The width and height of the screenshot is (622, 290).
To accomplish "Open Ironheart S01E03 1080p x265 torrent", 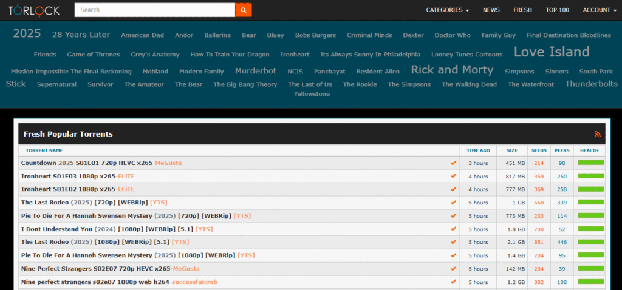I will [x=78, y=177].
